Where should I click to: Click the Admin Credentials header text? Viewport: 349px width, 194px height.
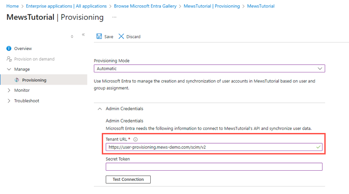click(124, 109)
